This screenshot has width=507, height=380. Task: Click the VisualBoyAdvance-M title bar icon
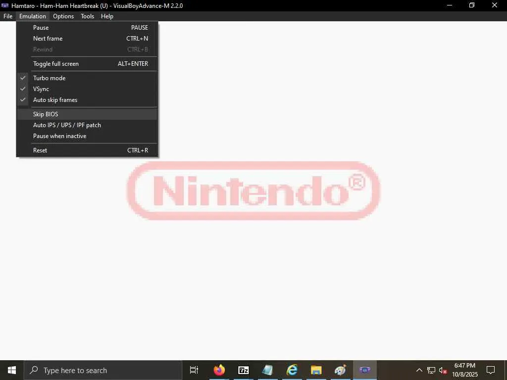point(5,5)
